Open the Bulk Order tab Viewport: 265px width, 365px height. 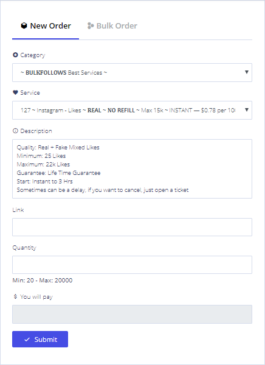[x=112, y=26]
